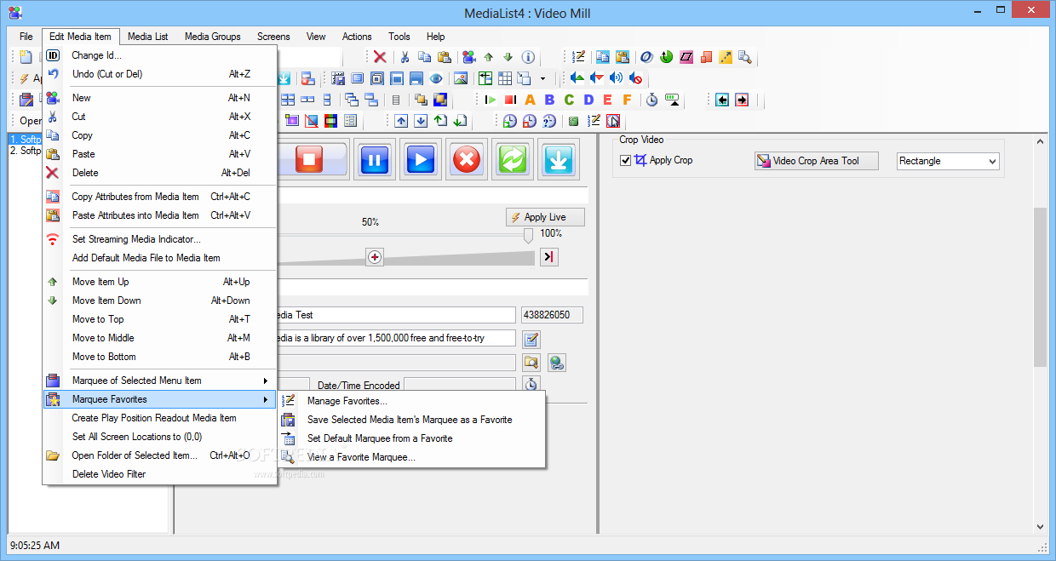Screen dimensions: 1056x561
Task: Click the stopwatch toolbar icon
Action: pyautogui.click(x=651, y=100)
